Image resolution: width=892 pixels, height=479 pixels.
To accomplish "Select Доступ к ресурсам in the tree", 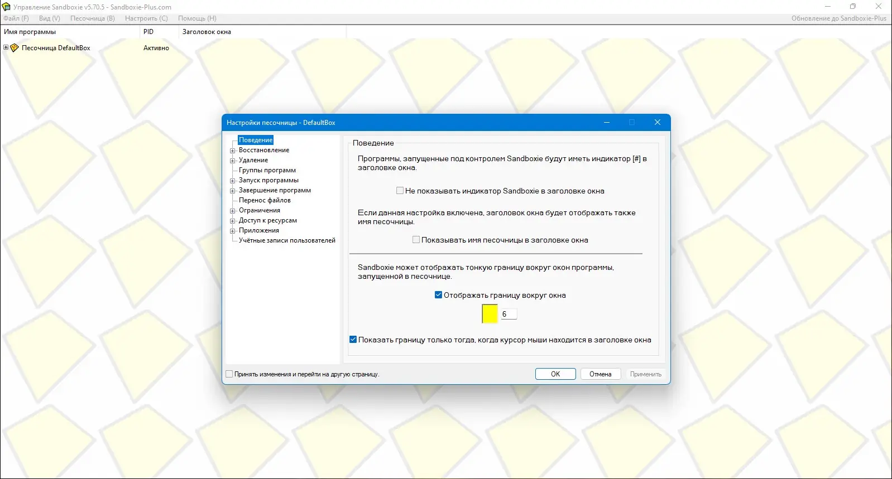I will coord(268,220).
